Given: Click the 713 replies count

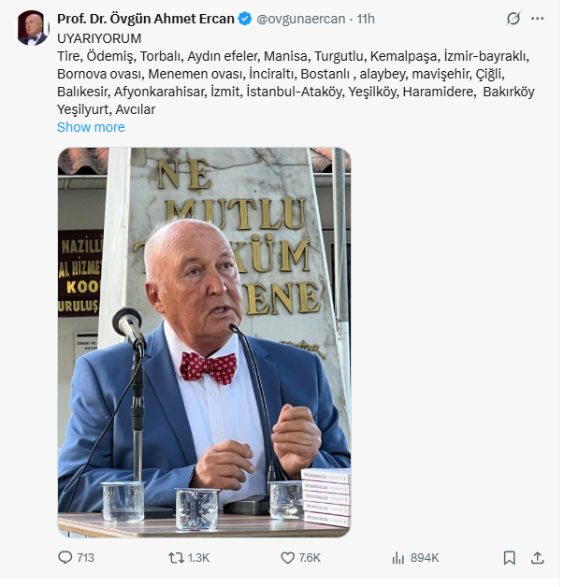Looking at the screenshot, I should point(85,557).
